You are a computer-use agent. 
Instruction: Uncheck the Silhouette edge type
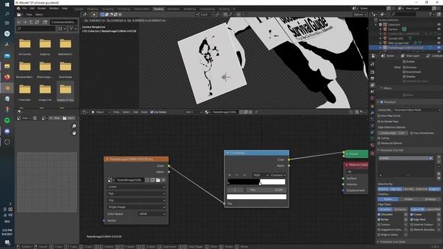379,214
